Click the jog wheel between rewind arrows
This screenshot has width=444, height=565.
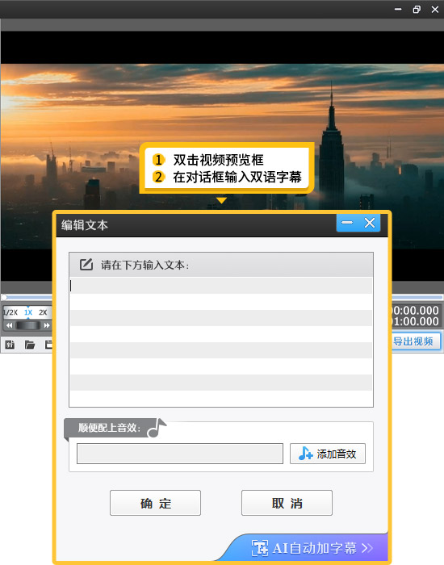click(x=27, y=325)
